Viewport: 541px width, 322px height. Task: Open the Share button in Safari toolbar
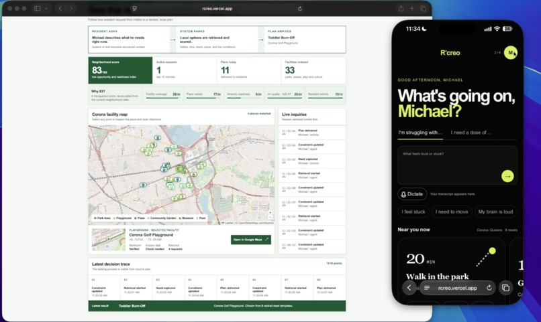click(401, 8)
